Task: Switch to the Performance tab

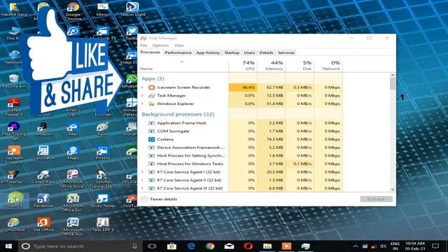Action: pyautogui.click(x=178, y=52)
